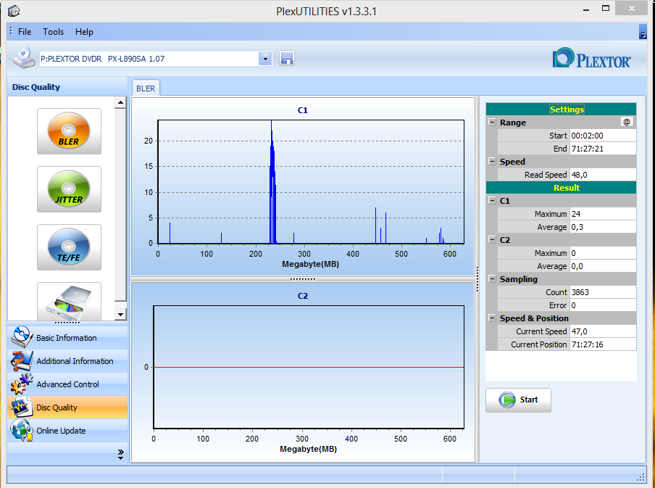The width and height of the screenshot is (655, 488).
Task: Collapse the C1 result group
Action: tap(492, 201)
